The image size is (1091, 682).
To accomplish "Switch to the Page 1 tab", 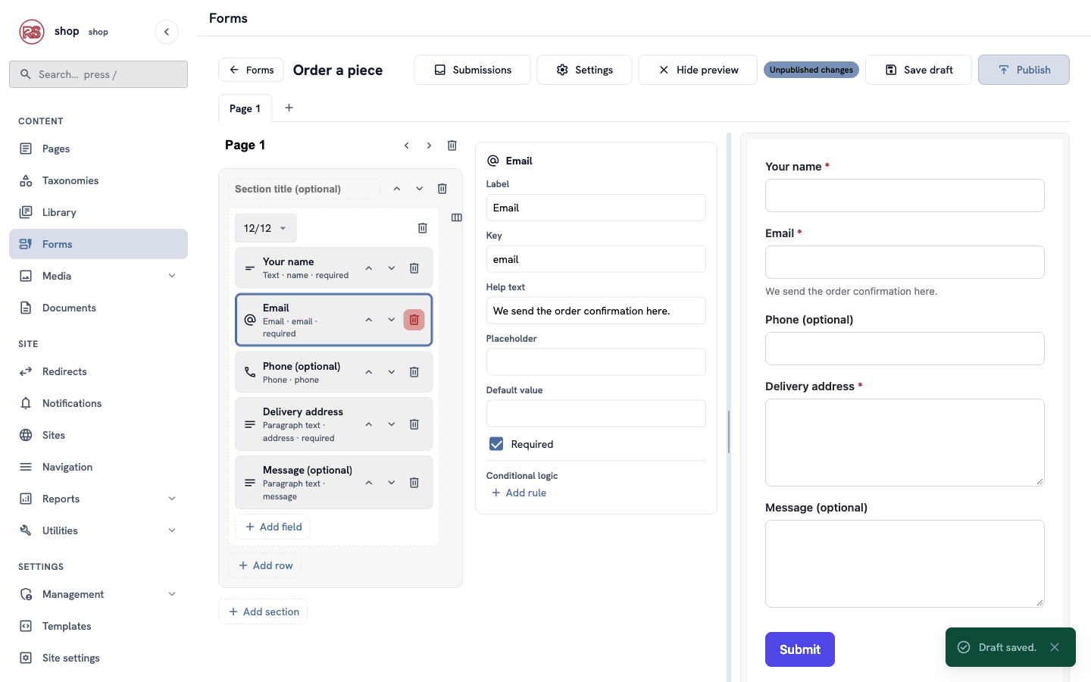I will click(245, 108).
